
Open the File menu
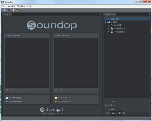point(4,6)
